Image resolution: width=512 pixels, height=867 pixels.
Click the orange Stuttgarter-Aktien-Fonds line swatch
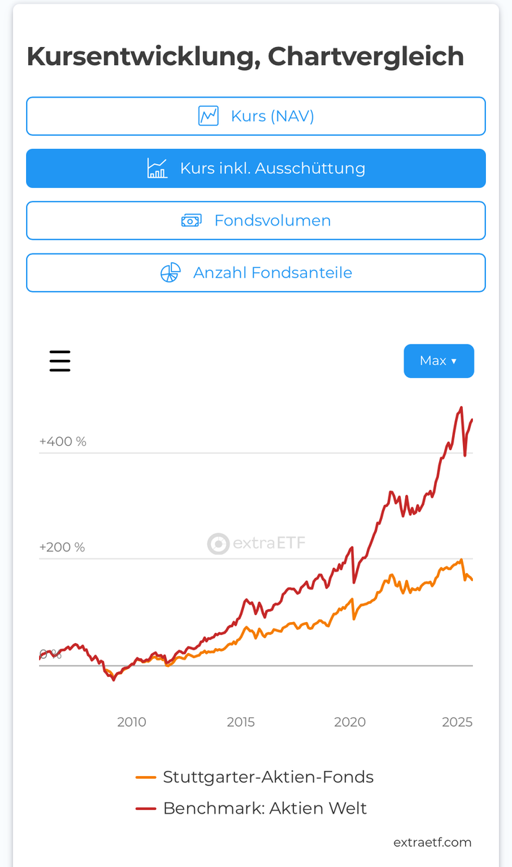coord(146,778)
